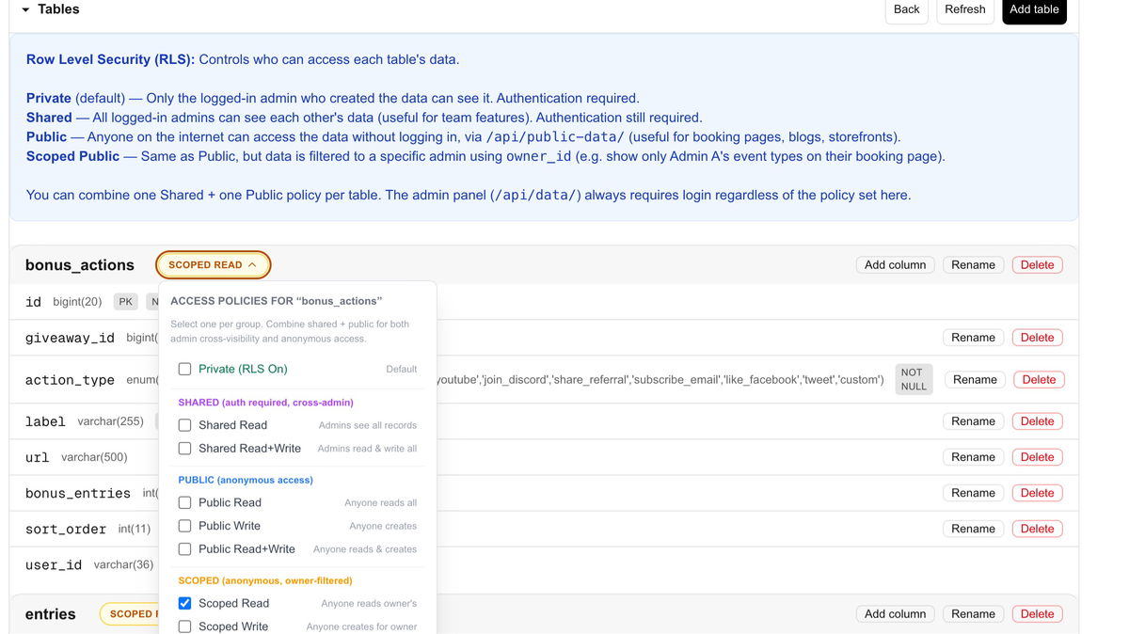Screen dimensions: 1129x634
Task: Enable the Scoped Write checkbox
Action: tap(185, 626)
